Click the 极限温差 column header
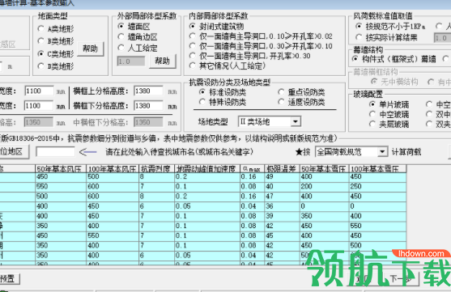This screenshot has height=292, width=451. [x=282, y=169]
